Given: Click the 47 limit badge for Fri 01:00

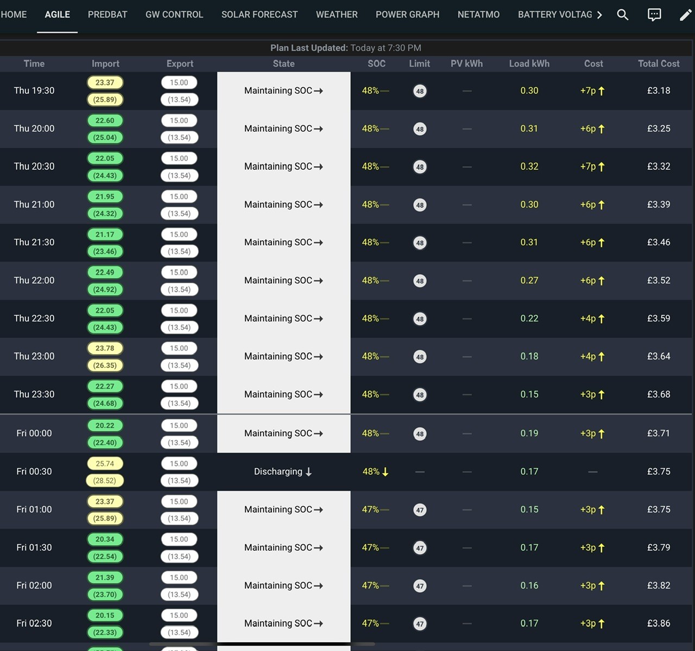Looking at the screenshot, I should [420, 510].
